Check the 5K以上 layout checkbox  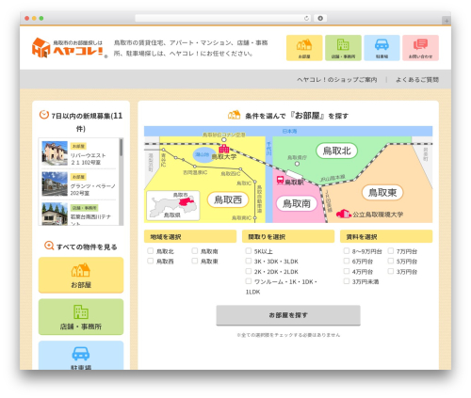coord(249,250)
